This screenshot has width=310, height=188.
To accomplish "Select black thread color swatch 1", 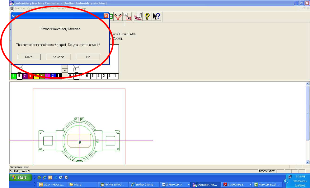I will tap(59, 76).
